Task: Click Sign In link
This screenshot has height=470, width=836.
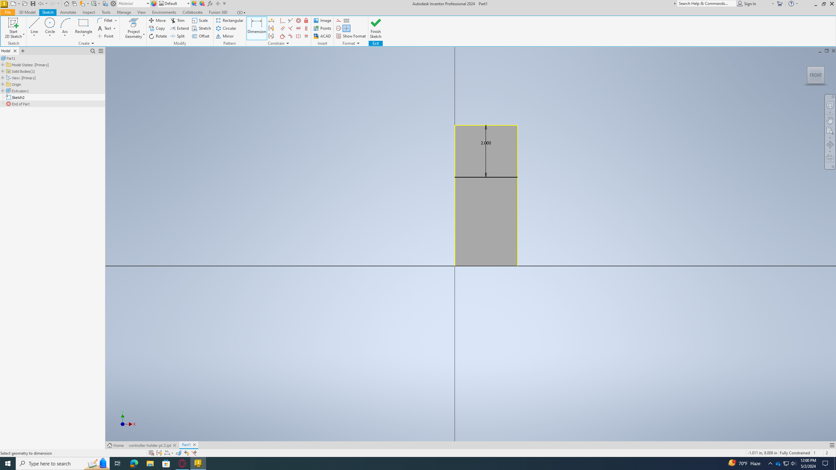Action: (x=747, y=4)
